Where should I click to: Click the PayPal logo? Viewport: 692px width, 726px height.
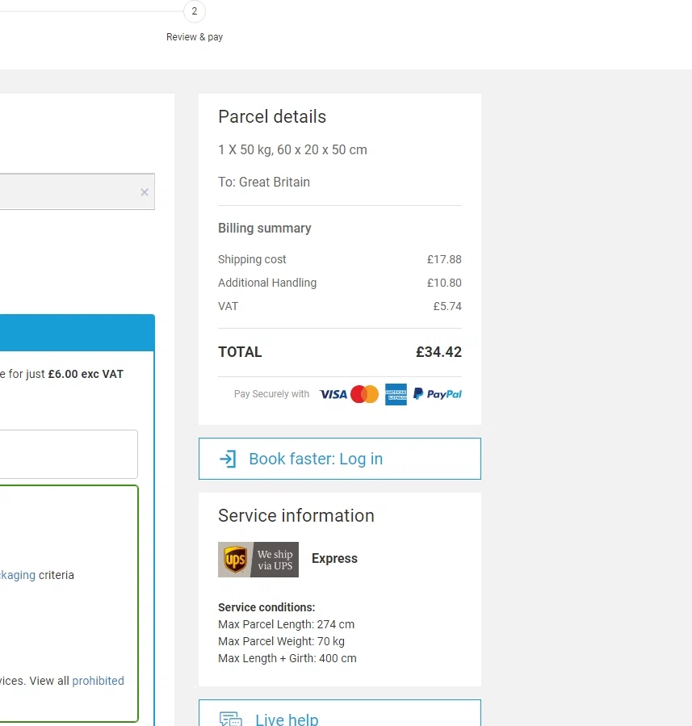tap(437, 394)
